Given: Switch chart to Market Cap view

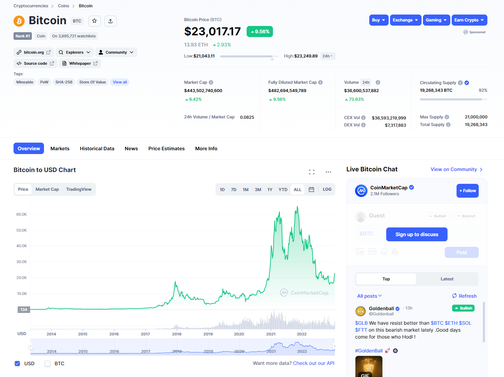Looking at the screenshot, I should [x=47, y=189].
